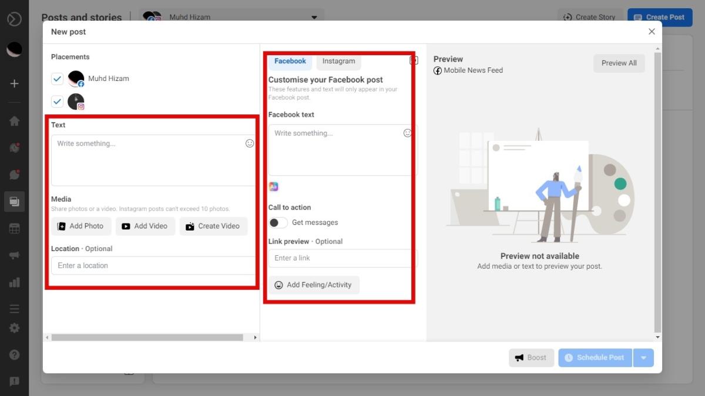
Task: Click the small panel icon beside the Instagram tab
Action: pos(414,60)
